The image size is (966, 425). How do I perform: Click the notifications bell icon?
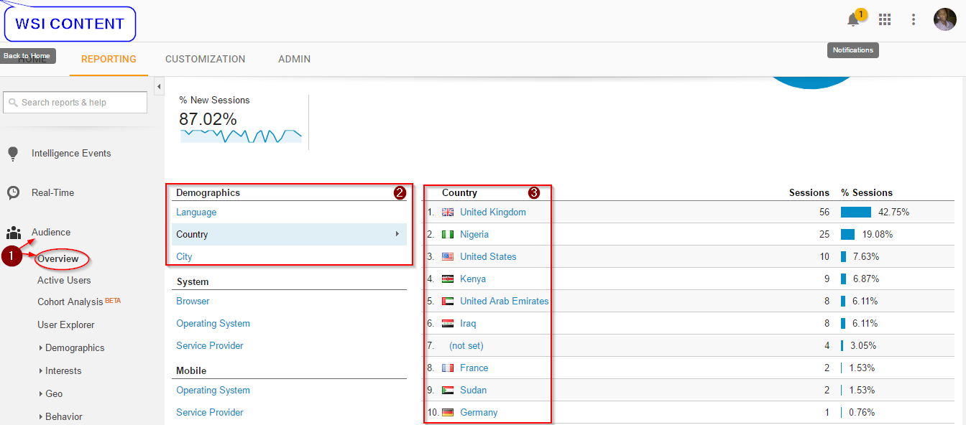[x=853, y=20]
